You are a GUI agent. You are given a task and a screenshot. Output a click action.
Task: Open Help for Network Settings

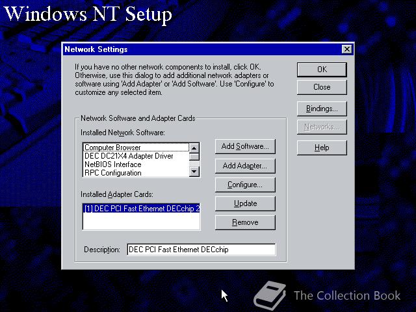(x=322, y=148)
